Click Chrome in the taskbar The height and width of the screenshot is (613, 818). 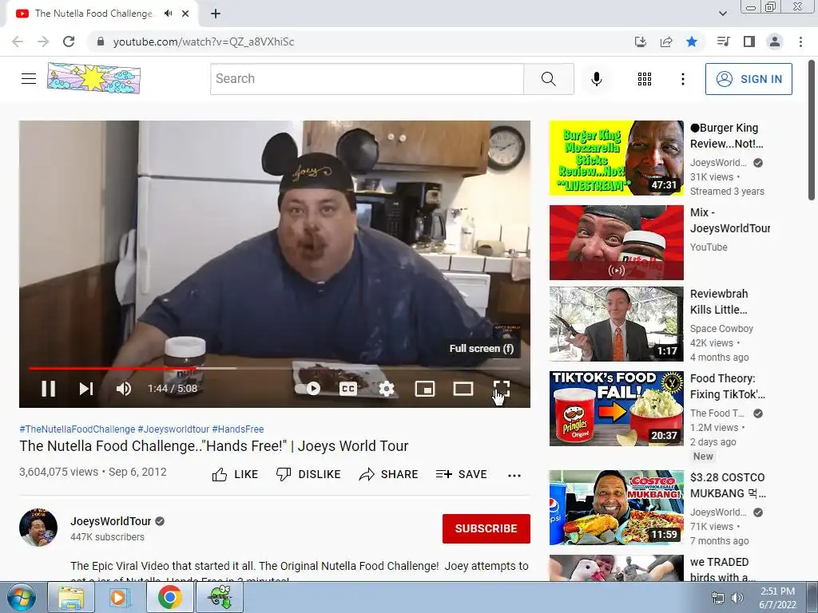[x=169, y=597]
